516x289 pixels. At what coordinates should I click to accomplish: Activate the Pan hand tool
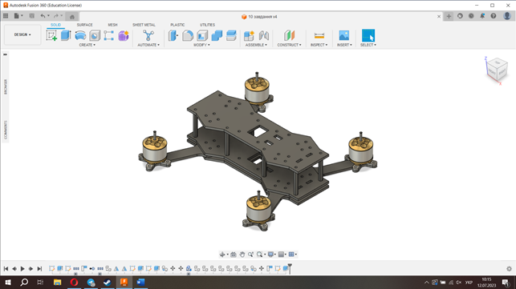pos(242,255)
